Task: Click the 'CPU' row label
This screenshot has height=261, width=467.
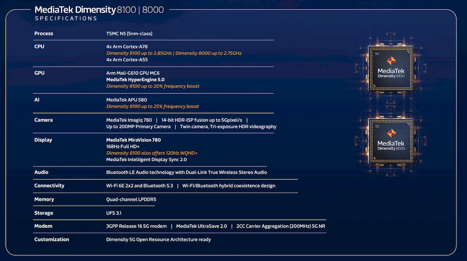Action: 39,47
